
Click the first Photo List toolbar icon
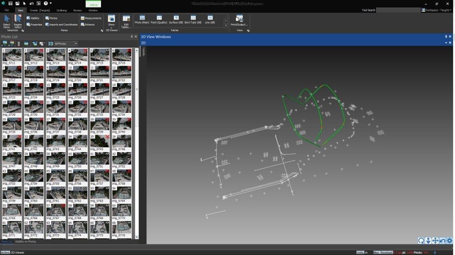[x=4, y=44]
